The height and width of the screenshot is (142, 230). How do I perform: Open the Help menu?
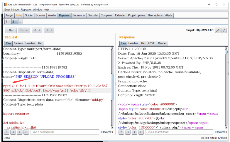point(46,9)
